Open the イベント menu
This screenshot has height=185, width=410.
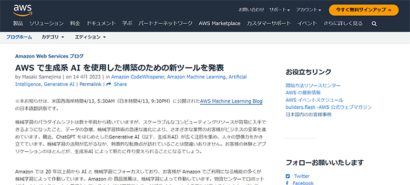click(x=307, y=23)
